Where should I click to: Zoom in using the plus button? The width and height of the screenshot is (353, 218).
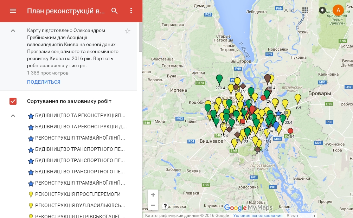(153, 194)
